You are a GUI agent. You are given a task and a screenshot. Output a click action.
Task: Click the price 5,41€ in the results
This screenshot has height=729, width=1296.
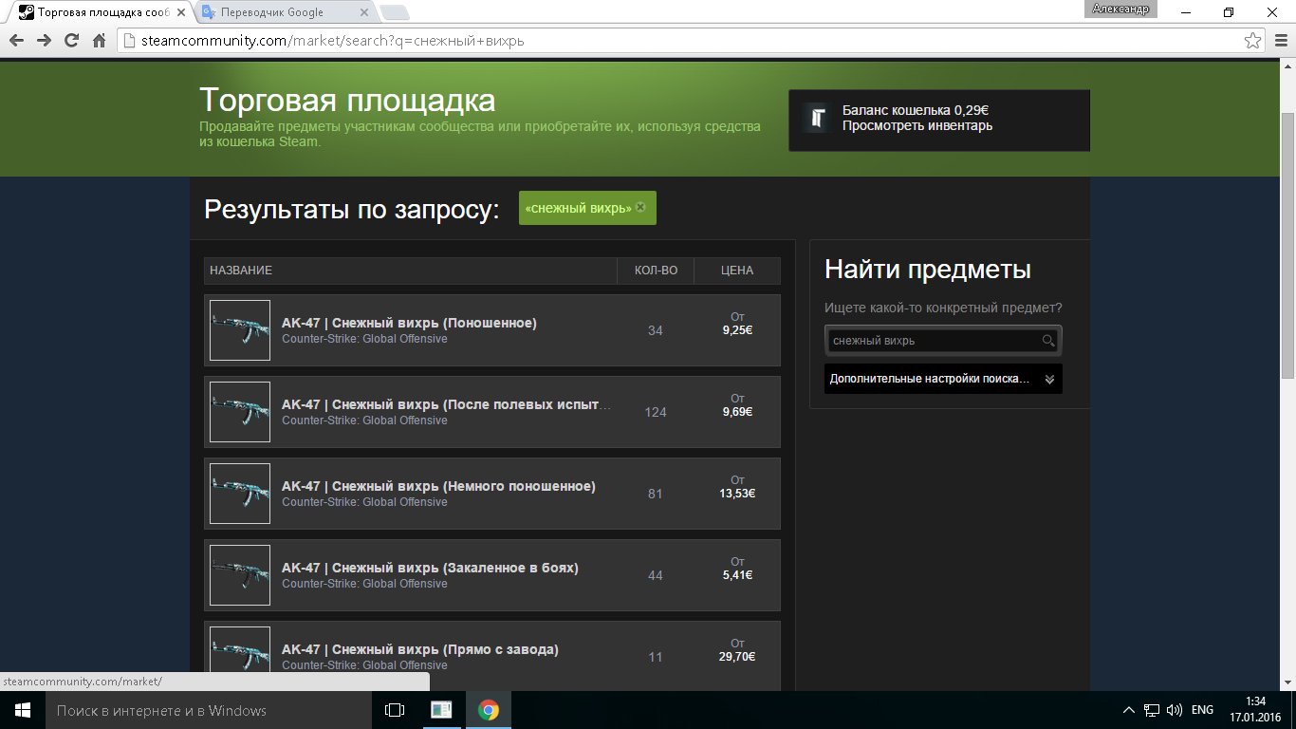click(x=737, y=575)
